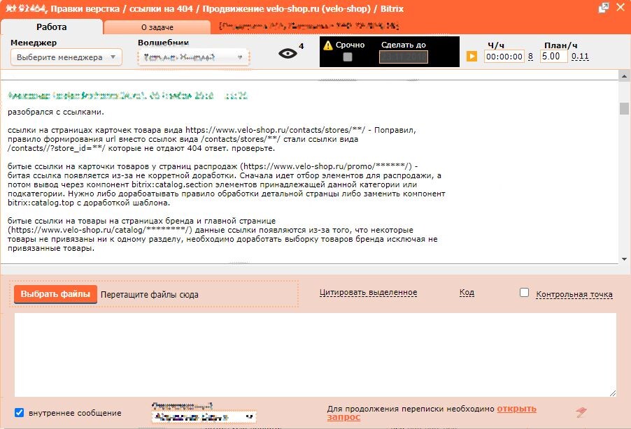Click the text 'разобрался с ссылками.'
Screen dimensions: 631x429
coord(55,112)
